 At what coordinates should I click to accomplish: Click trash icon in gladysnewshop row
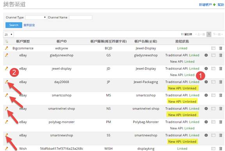point(221,55)
